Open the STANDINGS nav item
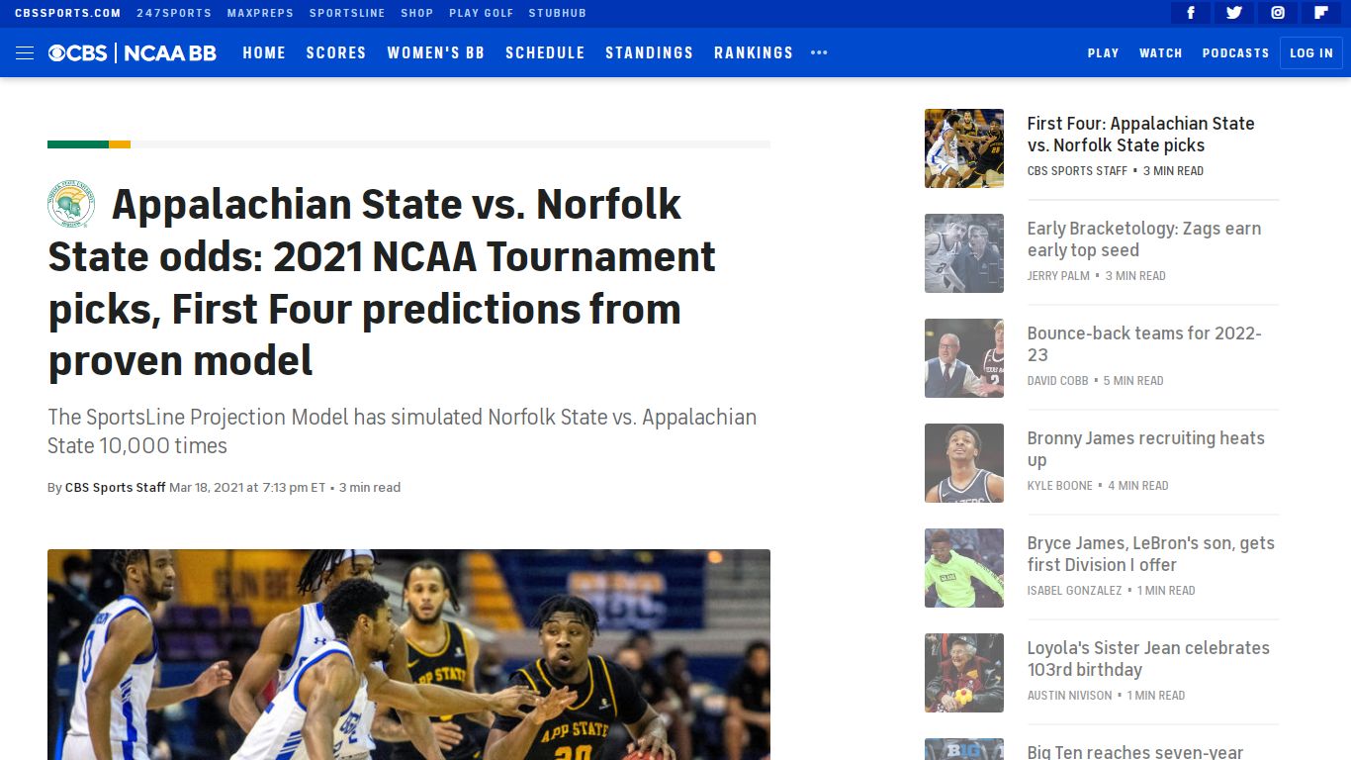The width and height of the screenshot is (1351, 760). [650, 52]
